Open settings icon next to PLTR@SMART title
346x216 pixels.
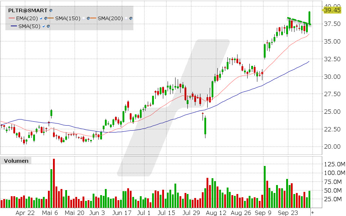tap(51, 10)
